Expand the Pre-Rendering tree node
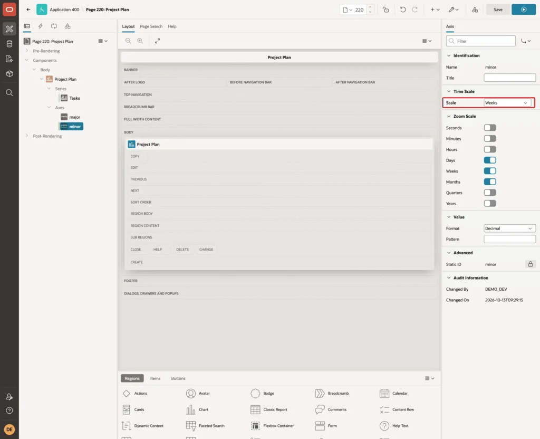This screenshot has width=540, height=439. (27, 51)
